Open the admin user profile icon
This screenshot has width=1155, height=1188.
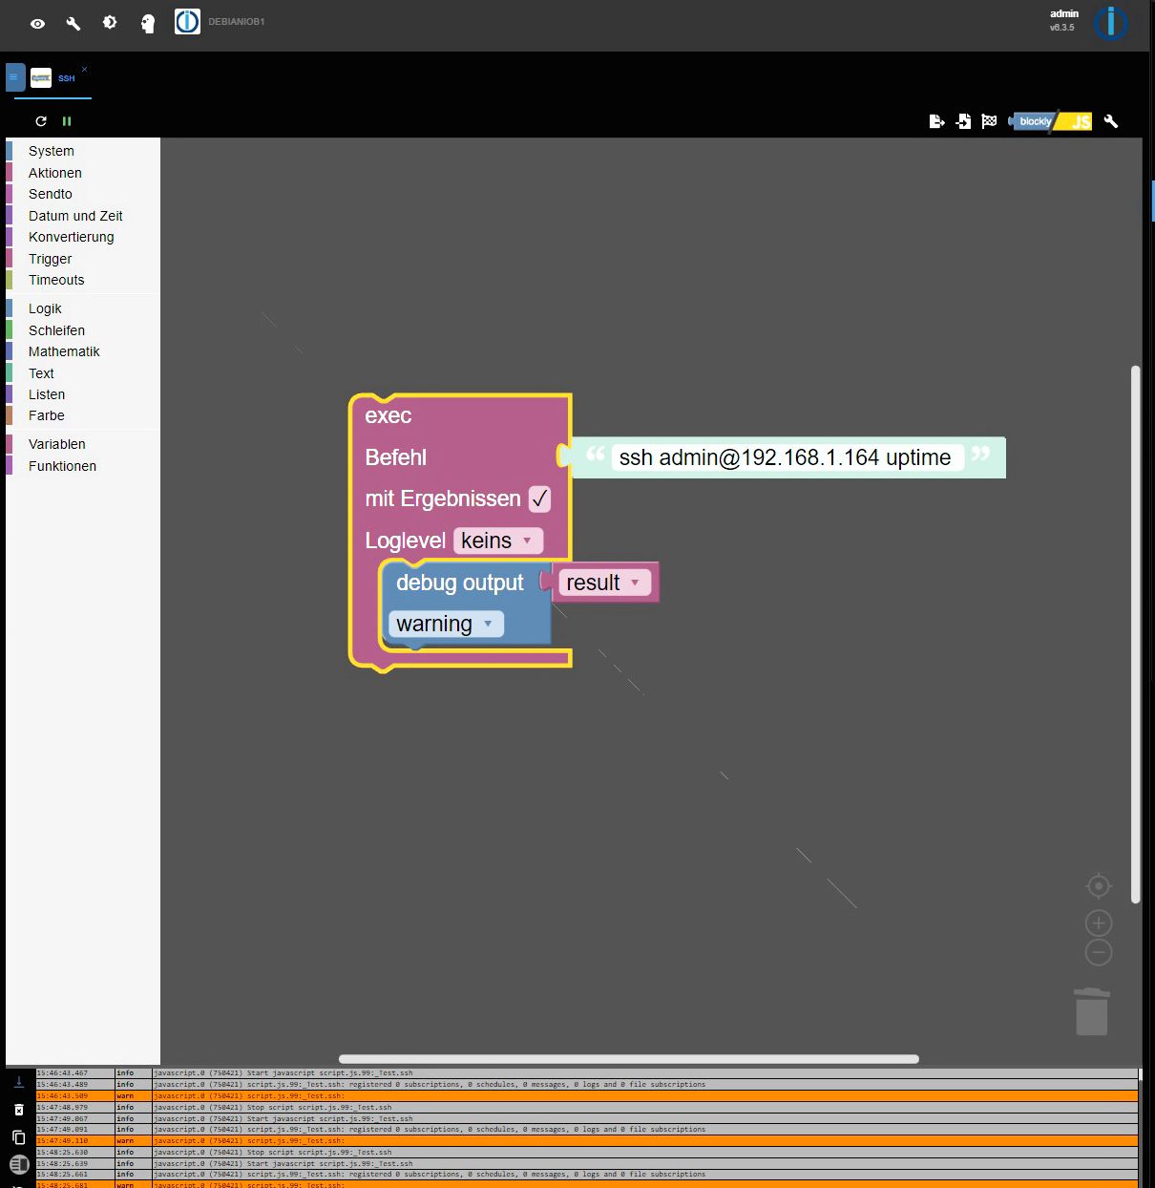click(1111, 23)
